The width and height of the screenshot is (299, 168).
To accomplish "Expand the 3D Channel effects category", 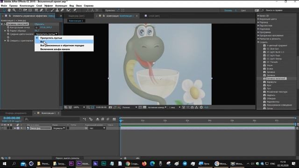I will tap(258, 16).
